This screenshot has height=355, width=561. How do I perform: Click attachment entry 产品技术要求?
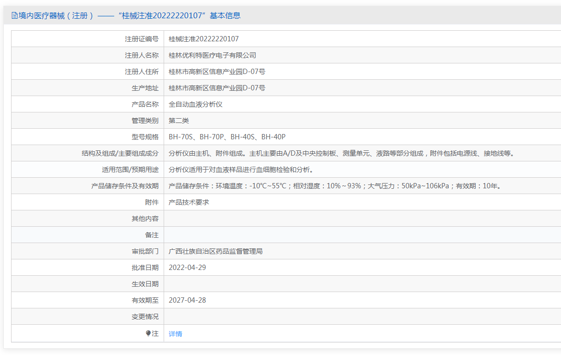click(189, 202)
